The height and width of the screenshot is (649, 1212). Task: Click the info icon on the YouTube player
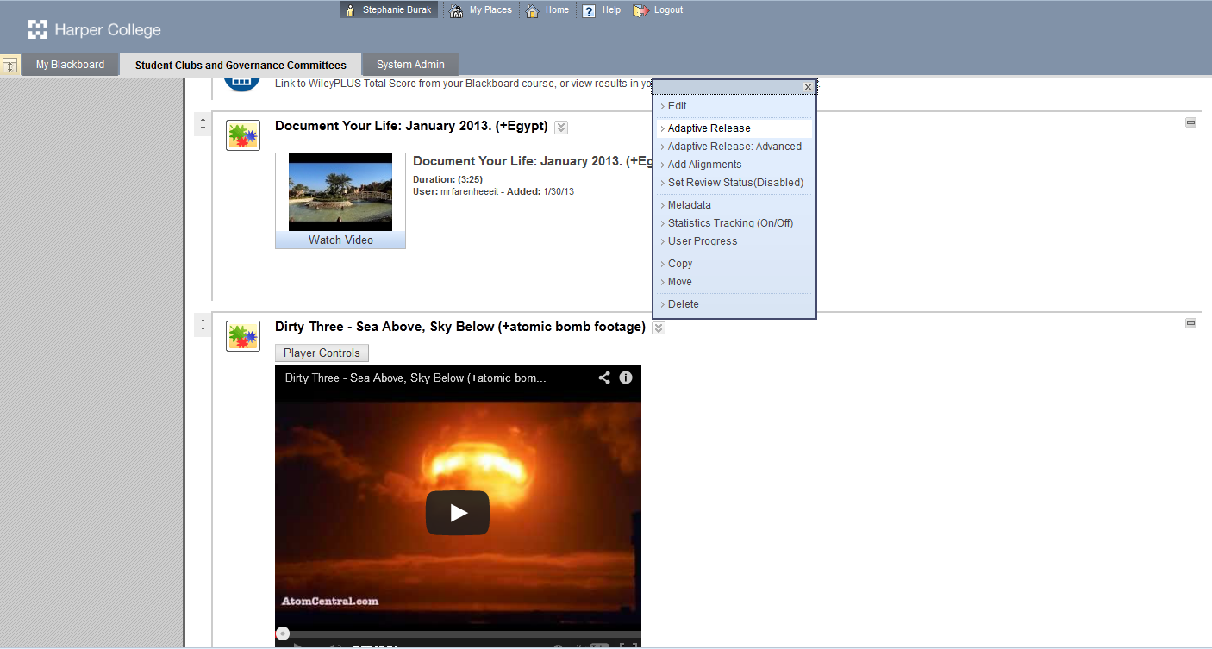click(x=626, y=378)
